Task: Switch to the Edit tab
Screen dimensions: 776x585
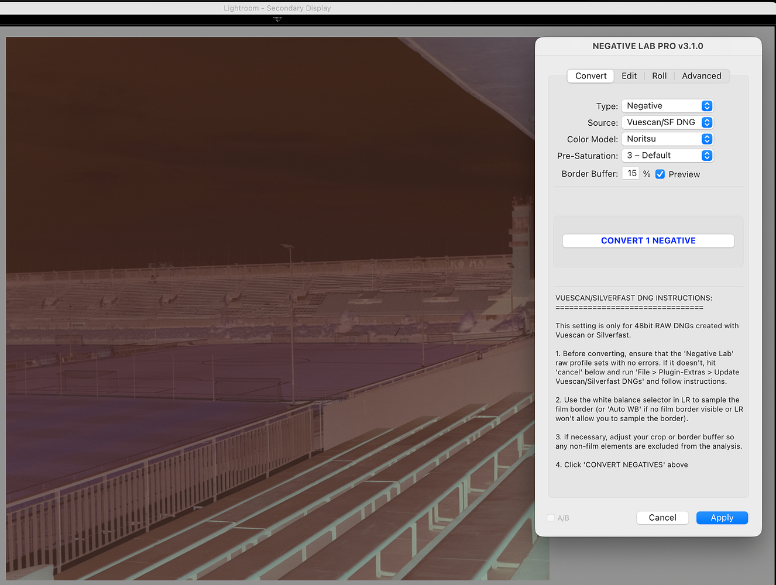Action: (x=629, y=75)
